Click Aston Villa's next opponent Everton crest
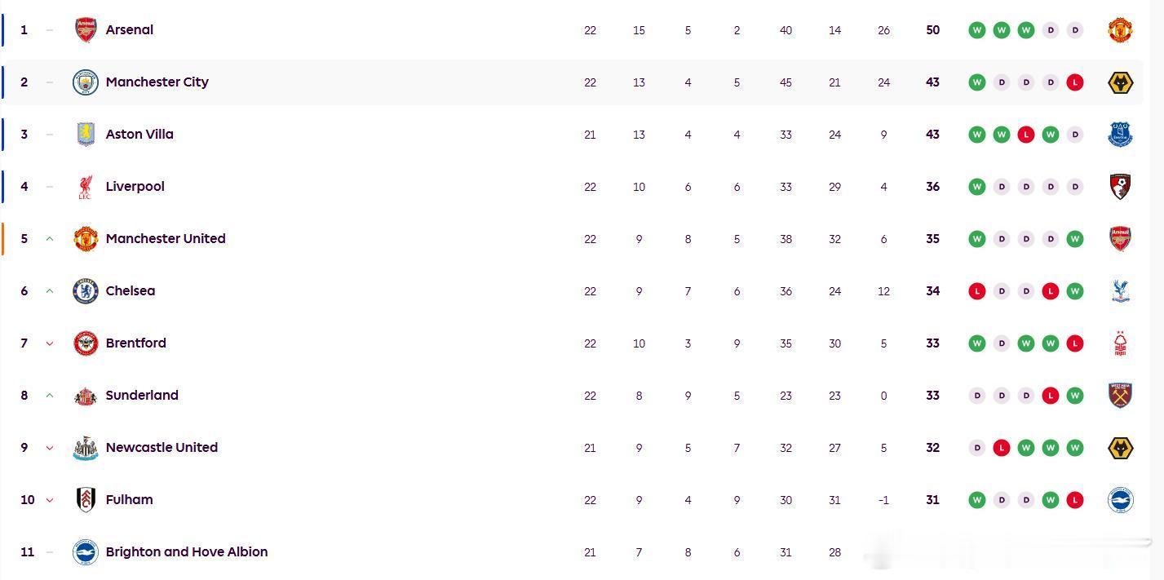The height and width of the screenshot is (580, 1164). 1120,135
